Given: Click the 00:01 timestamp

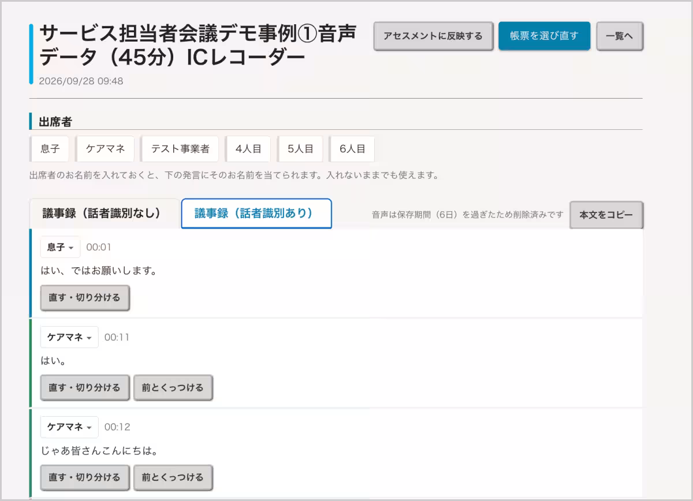Looking at the screenshot, I should (x=99, y=247).
